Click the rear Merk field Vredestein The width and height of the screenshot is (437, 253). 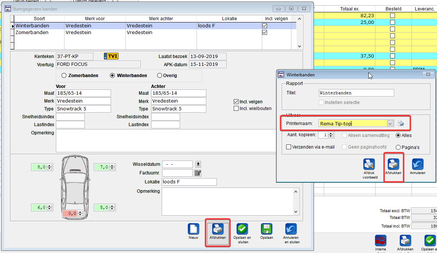pos(179,101)
